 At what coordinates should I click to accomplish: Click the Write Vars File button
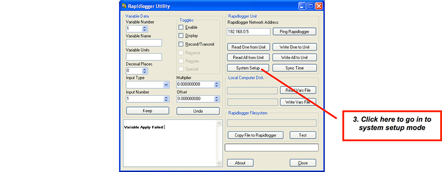pyautogui.click(x=298, y=102)
